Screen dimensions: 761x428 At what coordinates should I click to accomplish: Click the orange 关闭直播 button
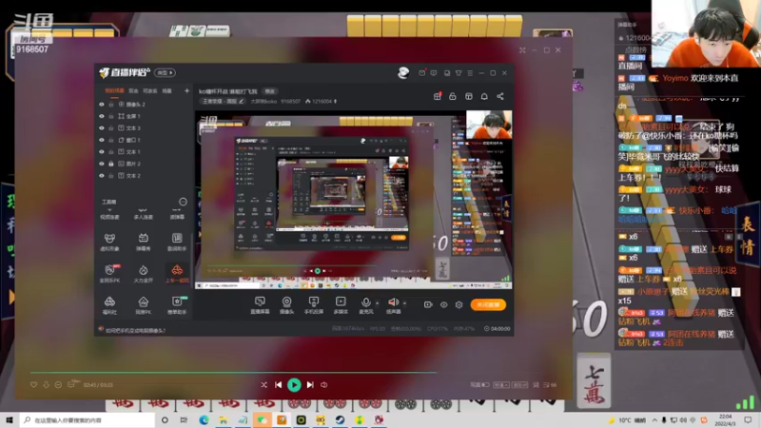488,304
